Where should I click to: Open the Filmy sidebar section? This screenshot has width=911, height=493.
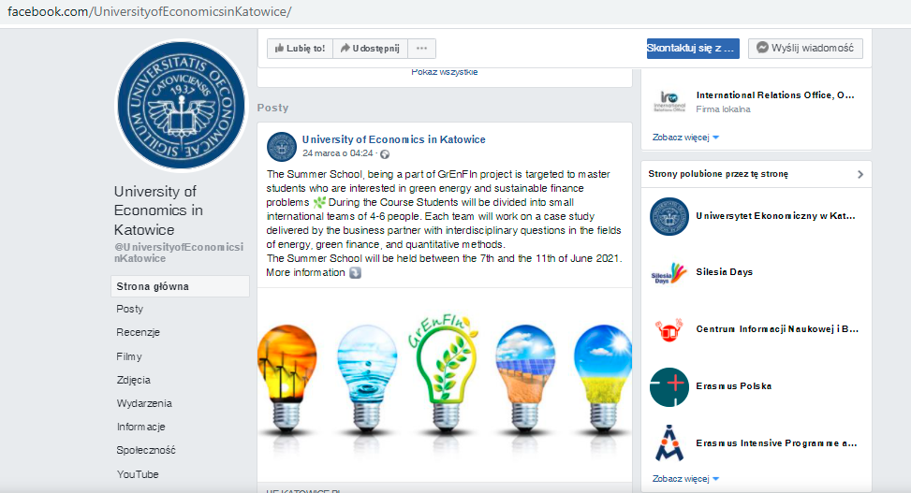129,356
